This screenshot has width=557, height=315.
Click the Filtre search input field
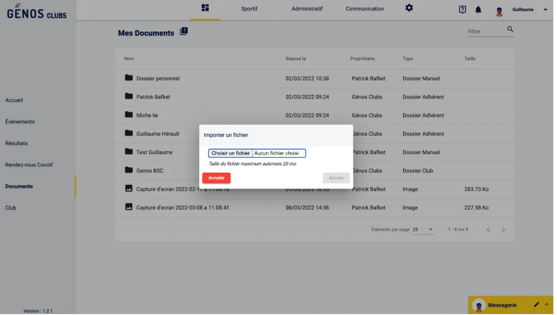[x=485, y=31]
